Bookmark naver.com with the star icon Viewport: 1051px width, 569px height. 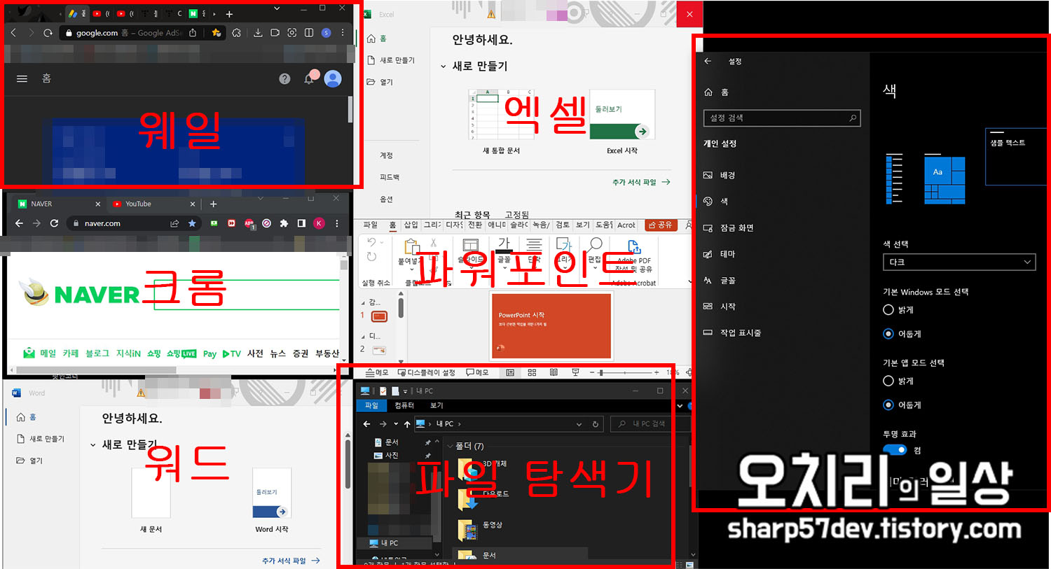click(x=192, y=223)
